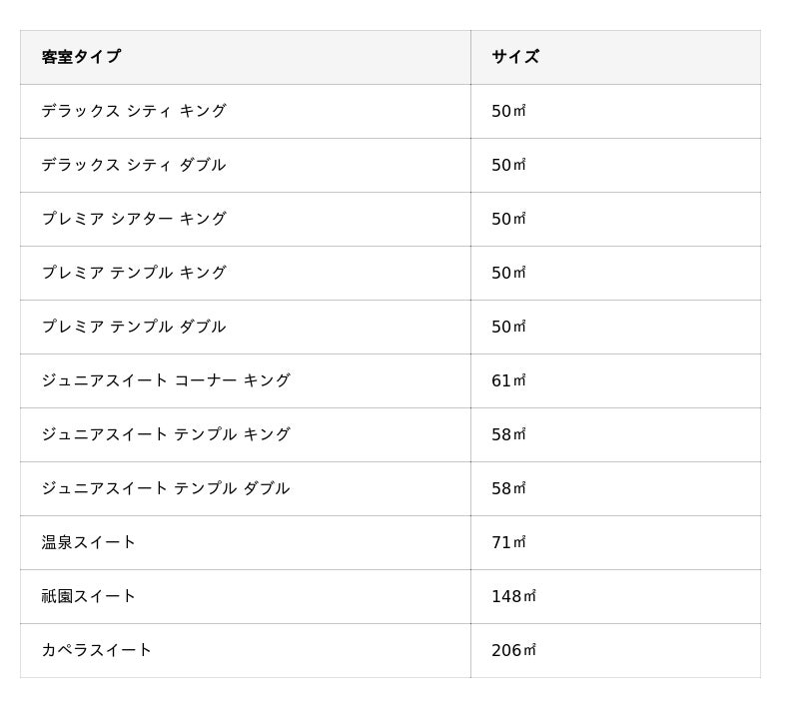Image resolution: width=799 pixels, height=708 pixels.
Task: Select the プレミア テンプル キング room name
Action: tap(134, 273)
